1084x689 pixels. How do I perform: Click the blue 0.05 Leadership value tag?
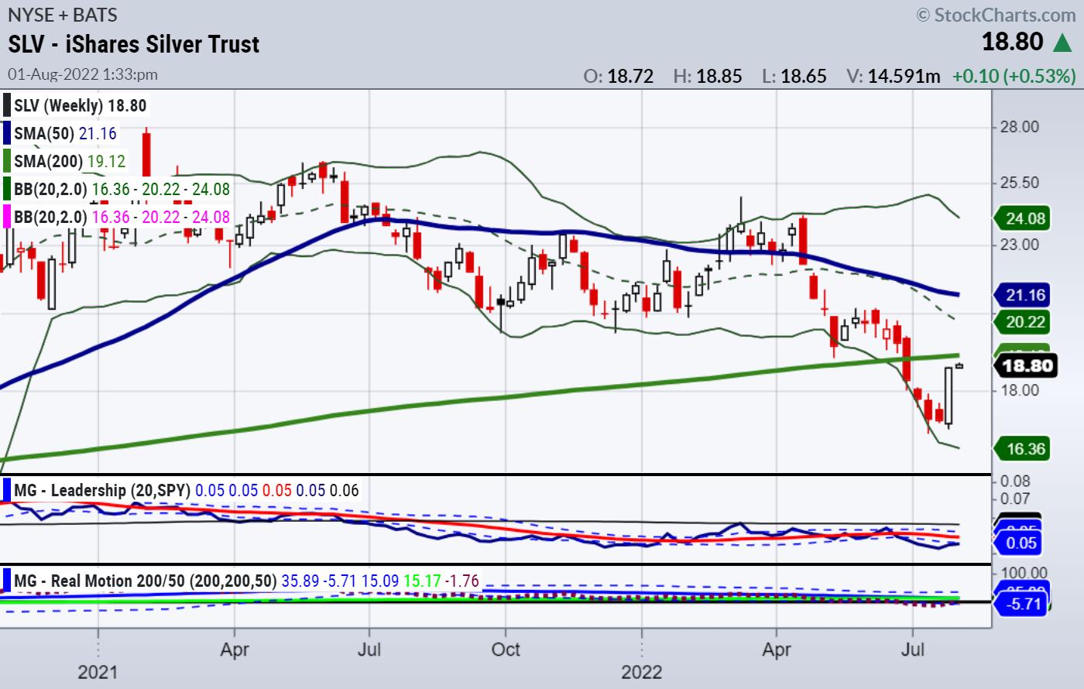coord(1018,543)
